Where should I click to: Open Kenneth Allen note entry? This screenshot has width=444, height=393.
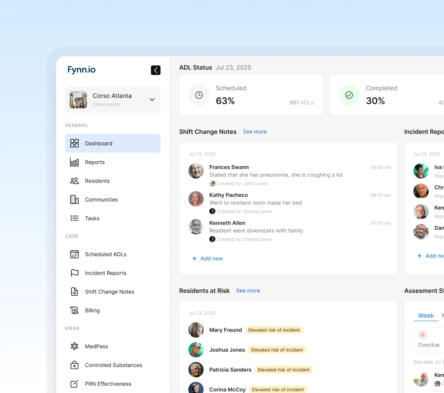[x=290, y=231]
